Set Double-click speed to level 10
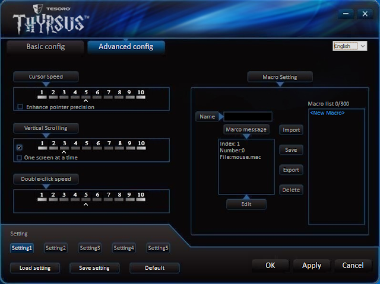This screenshot has width=380, height=284. point(141,197)
